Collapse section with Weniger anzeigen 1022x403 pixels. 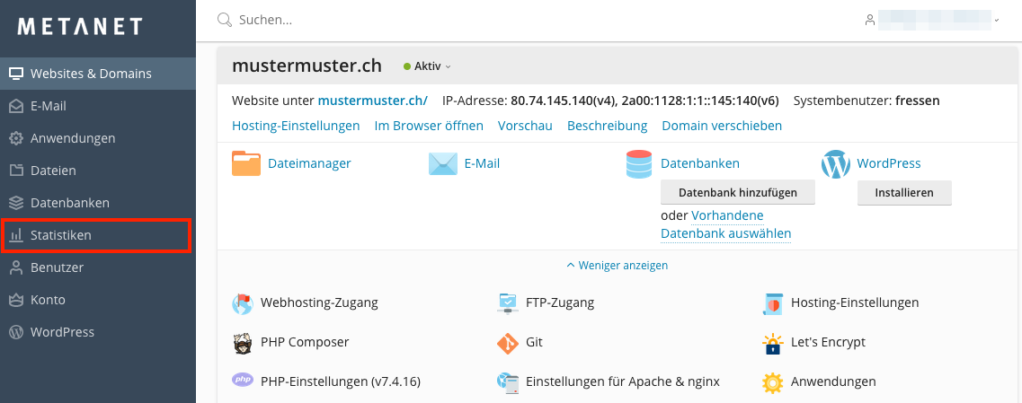617,266
